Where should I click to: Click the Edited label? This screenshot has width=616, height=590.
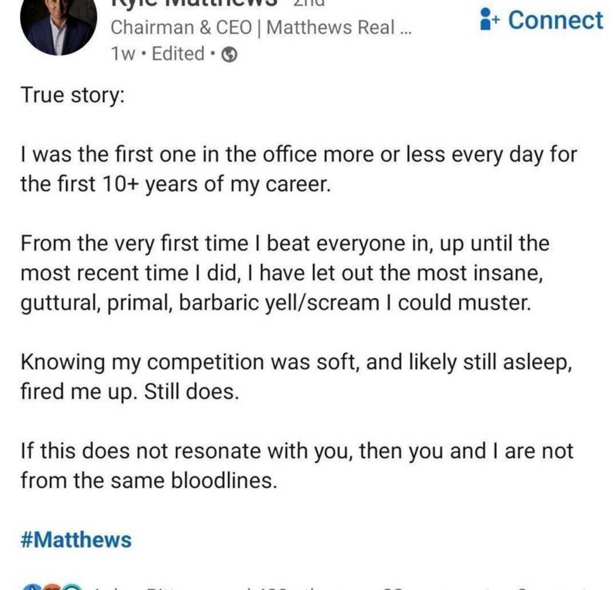178,54
